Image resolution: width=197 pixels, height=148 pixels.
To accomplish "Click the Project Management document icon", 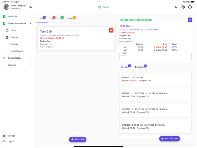I will tap(4, 23).
